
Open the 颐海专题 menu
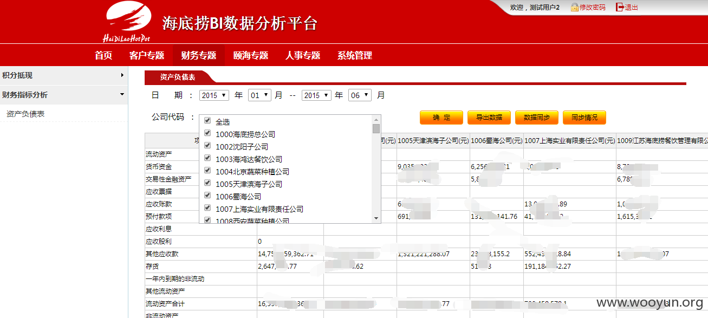[251, 55]
